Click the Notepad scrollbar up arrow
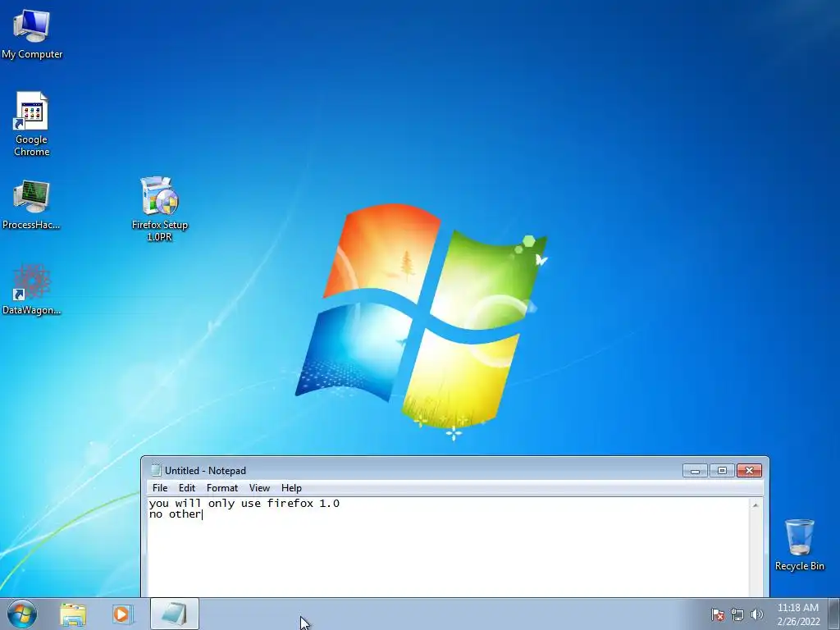 pyautogui.click(x=756, y=504)
